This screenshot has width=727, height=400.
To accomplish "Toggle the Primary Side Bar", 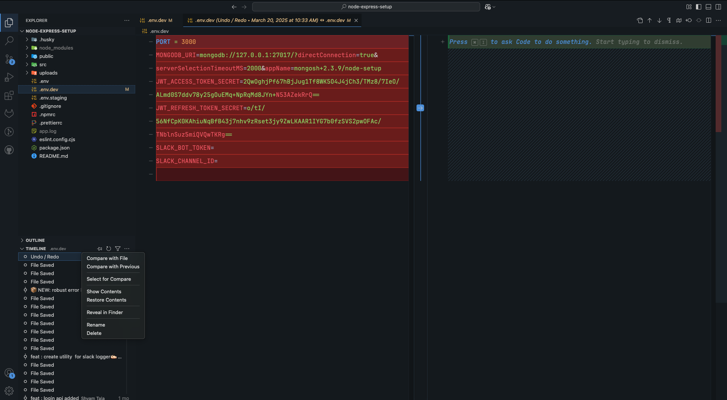I will click(x=699, y=7).
